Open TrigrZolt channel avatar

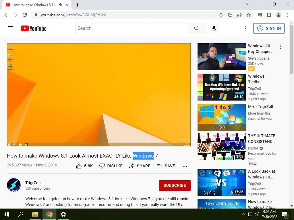[14, 185]
